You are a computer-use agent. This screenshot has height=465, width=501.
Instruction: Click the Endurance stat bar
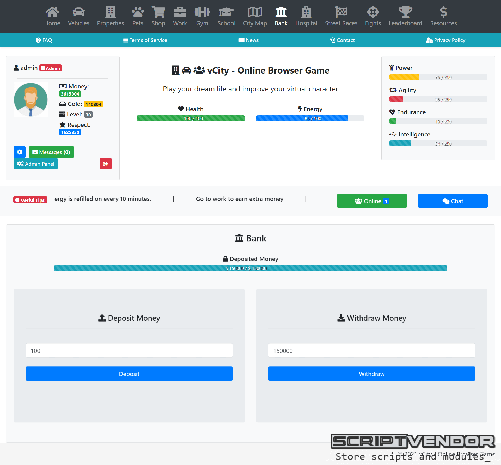coord(438,122)
